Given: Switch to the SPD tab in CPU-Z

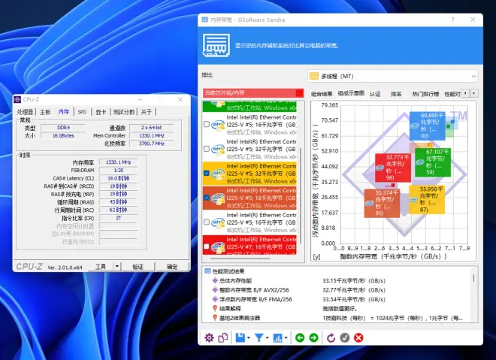Looking at the screenshot, I should 83,112.
